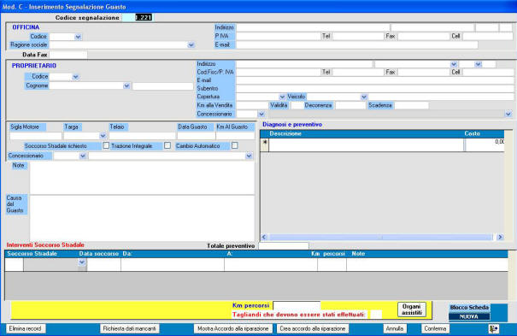This screenshot has height=336, width=517.
Task: Click the Elimina record button
Action: pyautogui.click(x=25, y=329)
